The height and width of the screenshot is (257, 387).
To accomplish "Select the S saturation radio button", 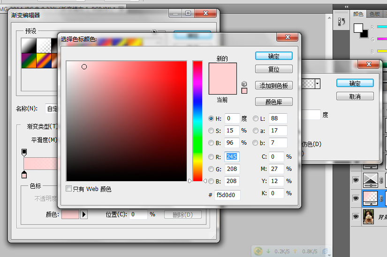I will tap(211, 131).
